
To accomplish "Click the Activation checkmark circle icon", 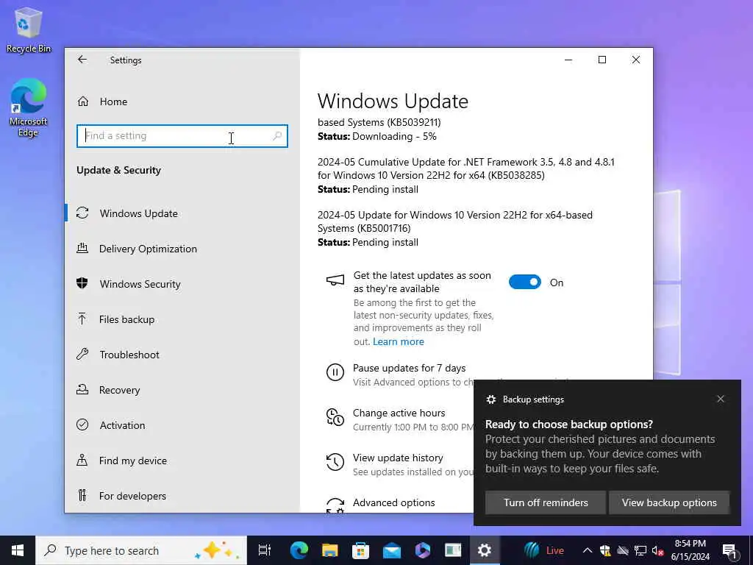I will [82, 424].
